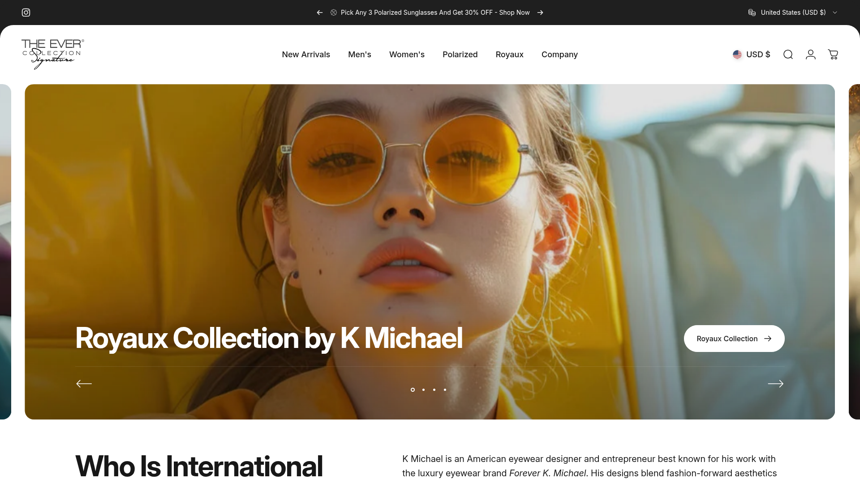Open the Instagram profile icon

[x=26, y=13]
